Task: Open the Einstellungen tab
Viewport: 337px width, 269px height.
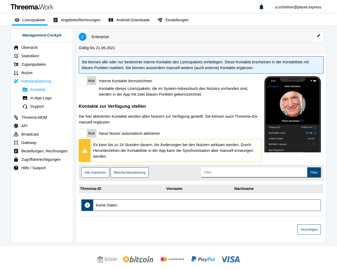Action: pyautogui.click(x=173, y=20)
